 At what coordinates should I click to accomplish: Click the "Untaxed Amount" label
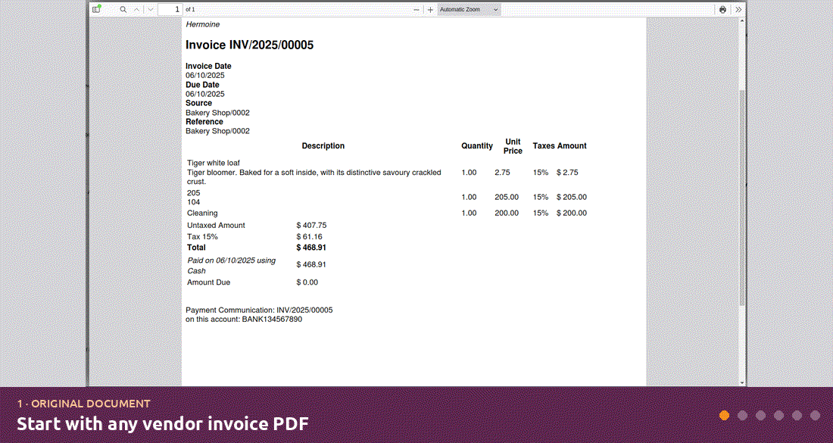pos(217,225)
